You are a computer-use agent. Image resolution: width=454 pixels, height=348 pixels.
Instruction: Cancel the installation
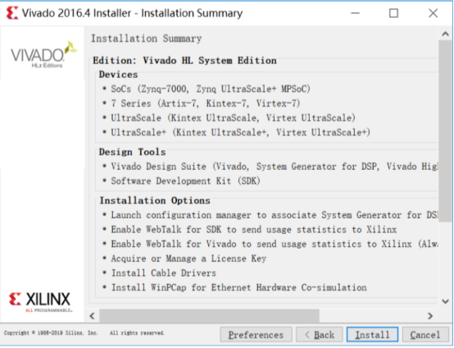[425, 335]
